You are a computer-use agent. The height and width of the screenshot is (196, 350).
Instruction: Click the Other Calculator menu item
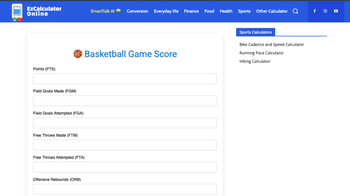(x=272, y=11)
